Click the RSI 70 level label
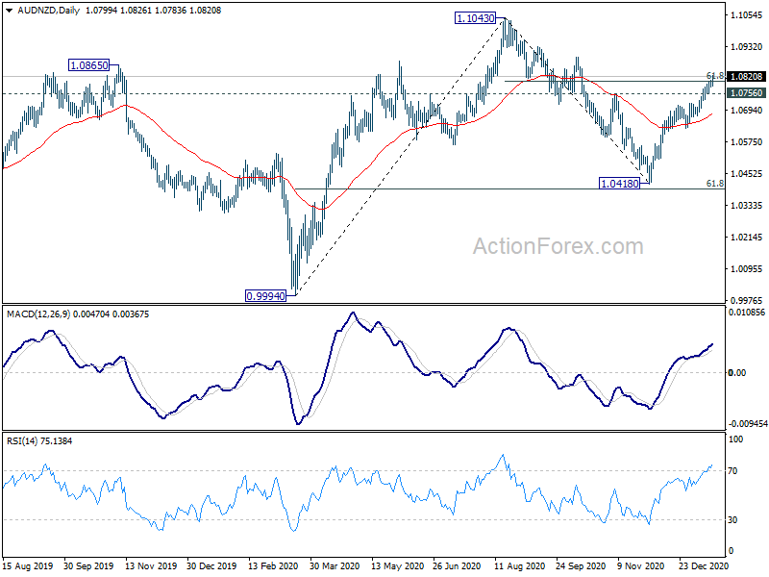Image resolution: width=769 pixels, height=577 pixels. (x=732, y=471)
